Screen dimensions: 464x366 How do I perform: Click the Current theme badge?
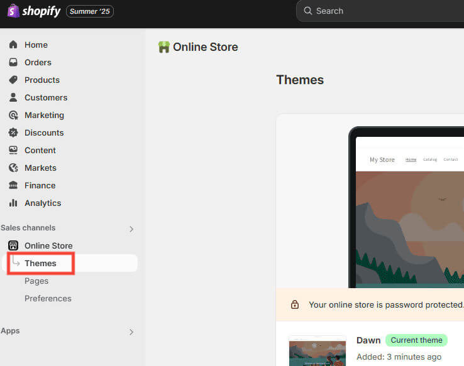point(416,340)
